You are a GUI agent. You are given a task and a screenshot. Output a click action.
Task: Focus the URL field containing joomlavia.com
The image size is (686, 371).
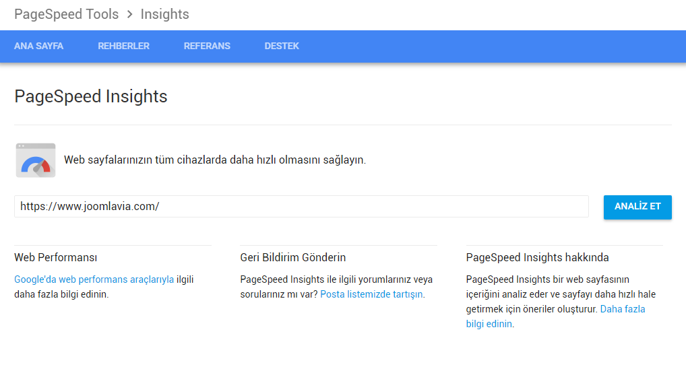(x=301, y=207)
